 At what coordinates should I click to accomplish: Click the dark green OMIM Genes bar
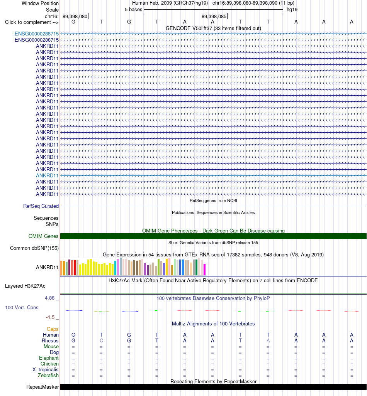click(213, 236)
